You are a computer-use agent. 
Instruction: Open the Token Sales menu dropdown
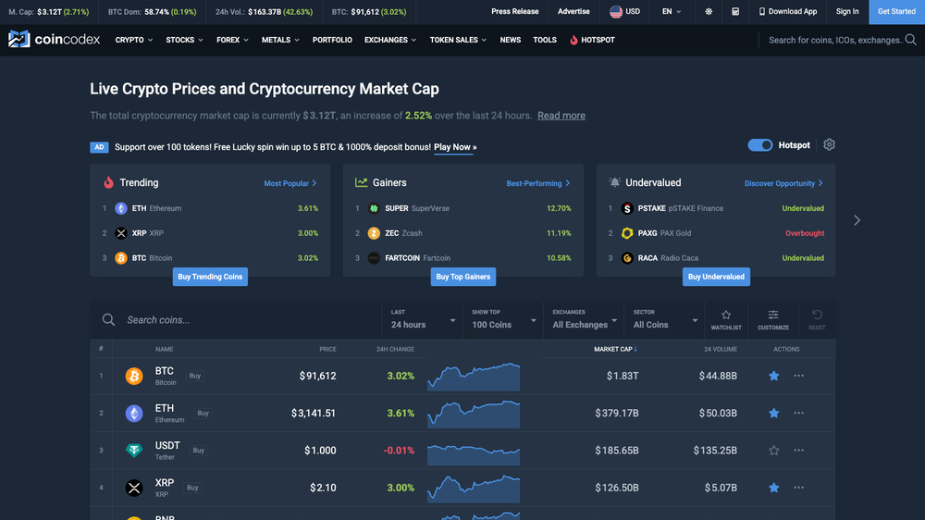458,40
